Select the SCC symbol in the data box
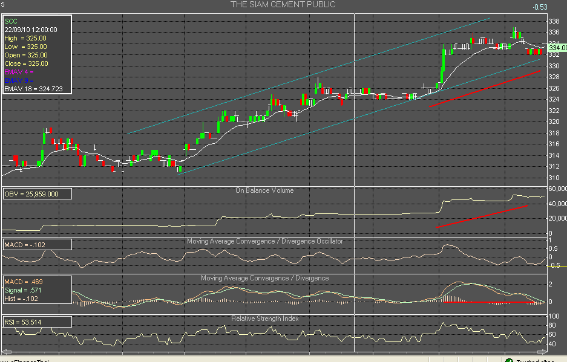The width and height of the screenshot is (567, 362). [11, 21]
